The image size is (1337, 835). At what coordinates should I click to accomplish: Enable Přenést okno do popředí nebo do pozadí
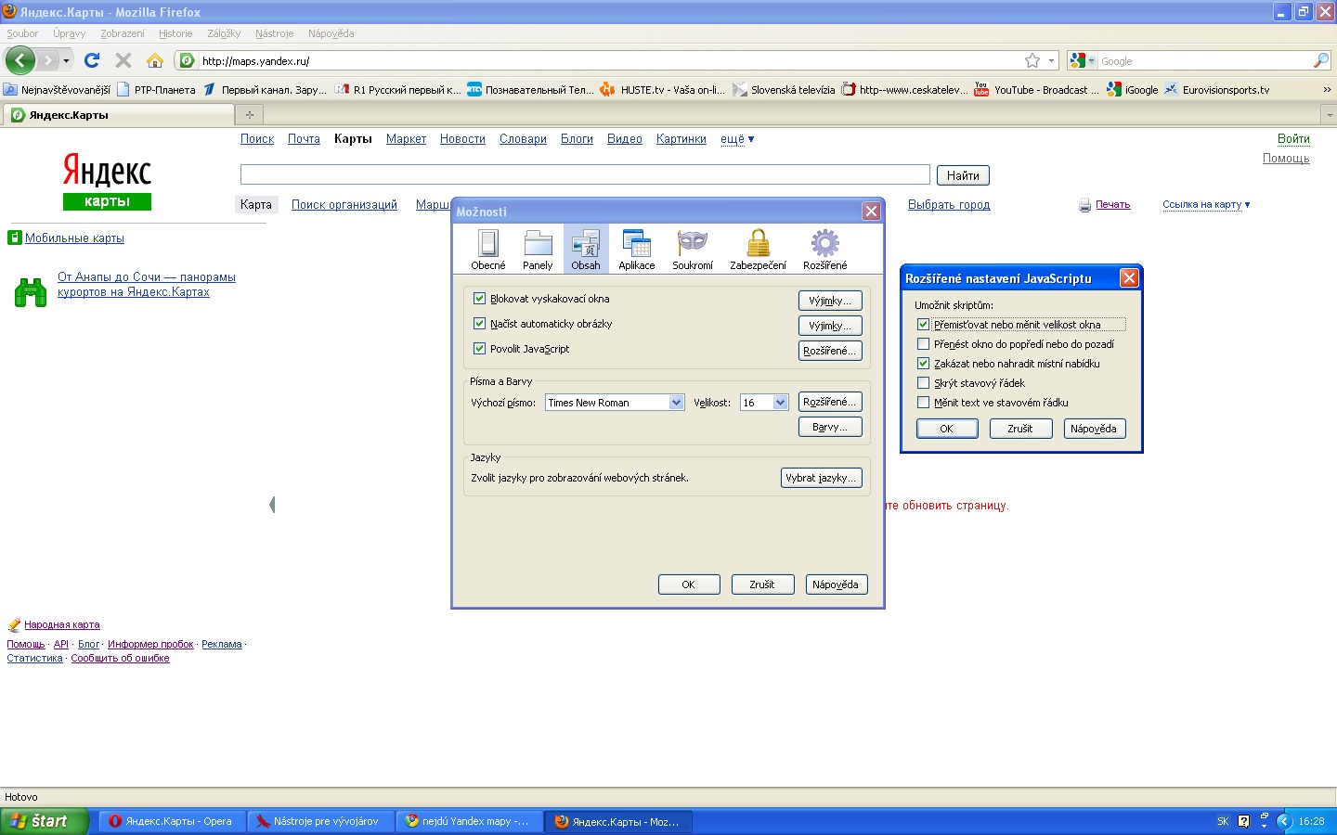click(923, 344)
